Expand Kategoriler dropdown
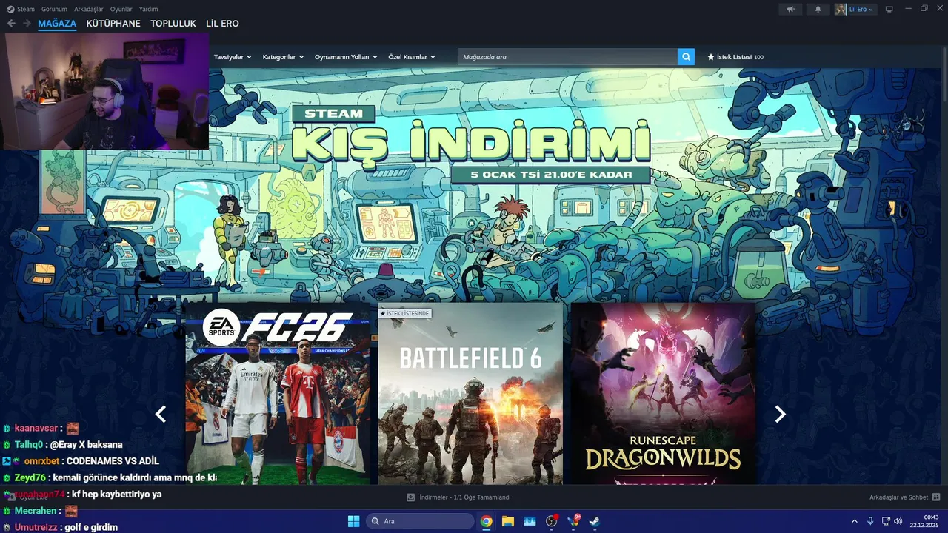 click(283, 57)
